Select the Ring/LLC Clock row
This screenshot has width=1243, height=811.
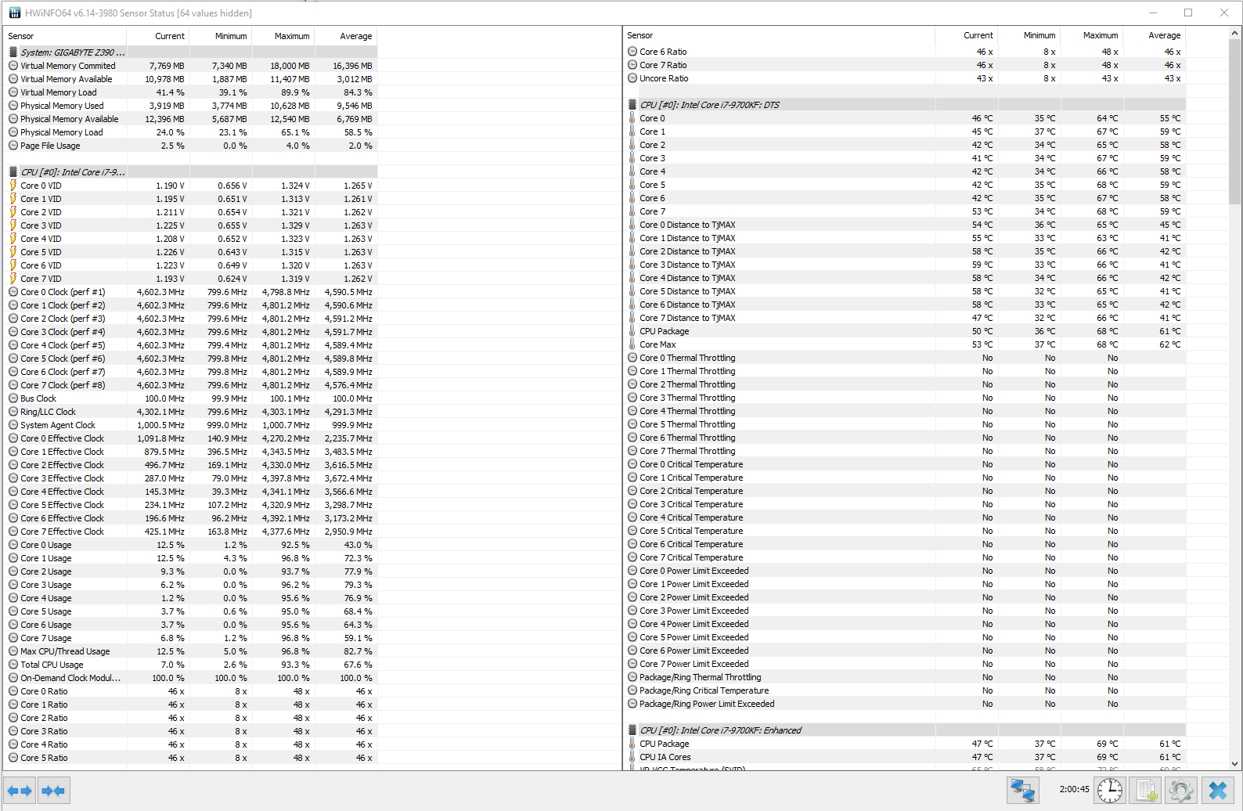[191, 412]
